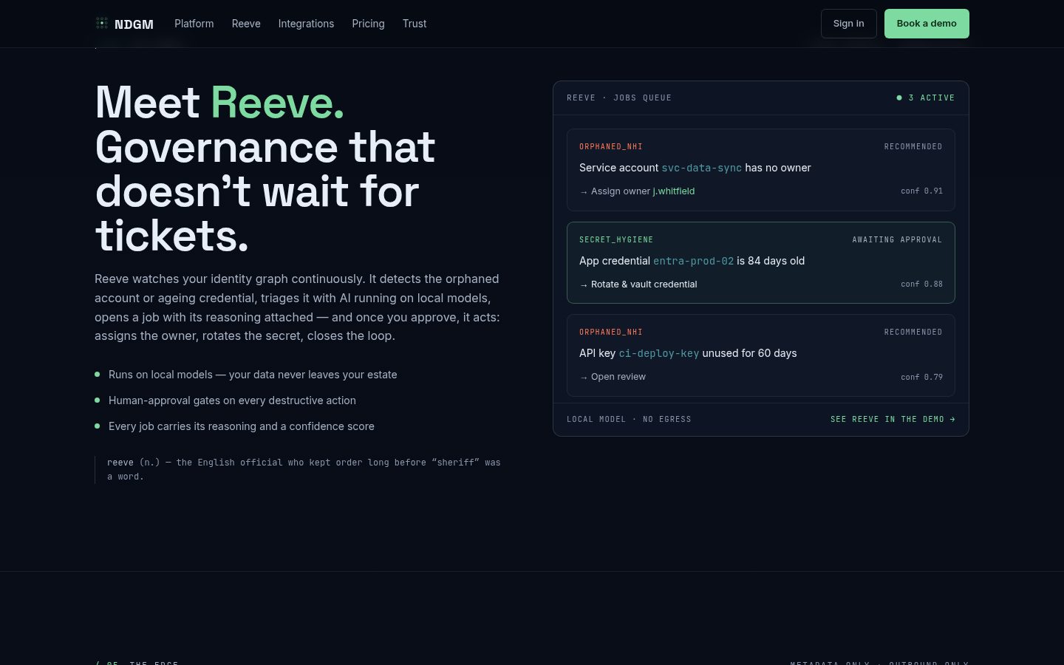
Task: Select the svc-data-sync orphaned account job card
Action: 761,170
